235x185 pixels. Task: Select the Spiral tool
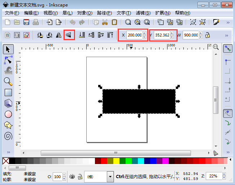click(8, 136)
